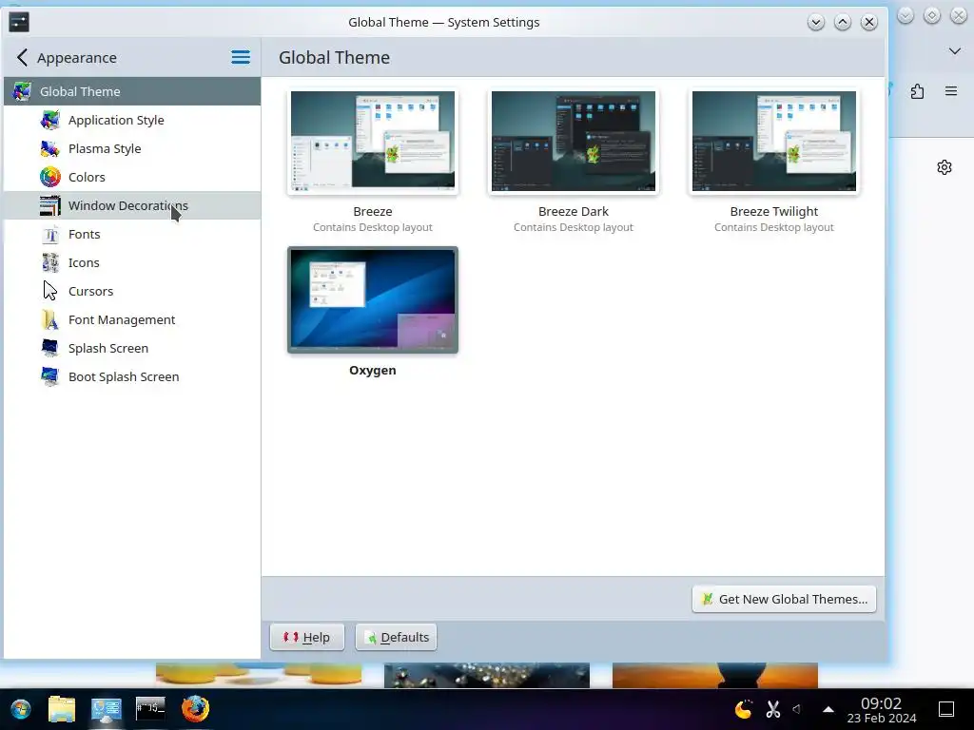This screenshot has width=974, height=730.
Task: Open the terminal from taskbar
Action: (150, 708)
